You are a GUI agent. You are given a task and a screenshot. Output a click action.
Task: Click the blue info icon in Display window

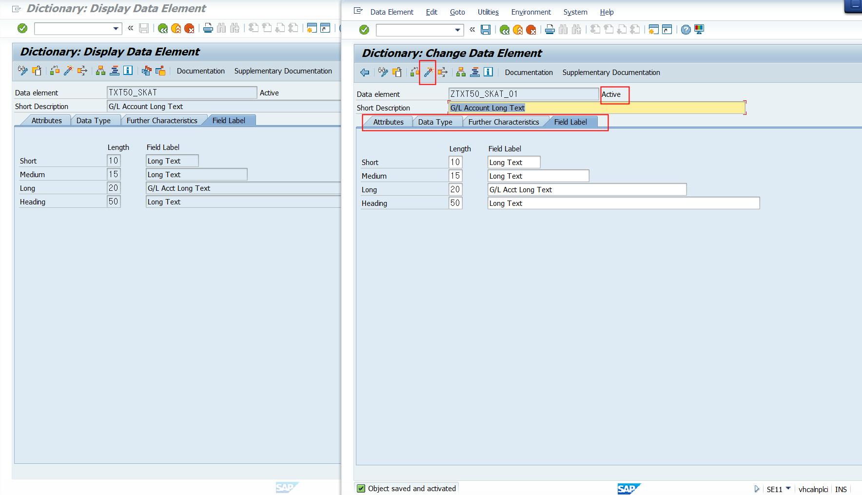(128, 71)
